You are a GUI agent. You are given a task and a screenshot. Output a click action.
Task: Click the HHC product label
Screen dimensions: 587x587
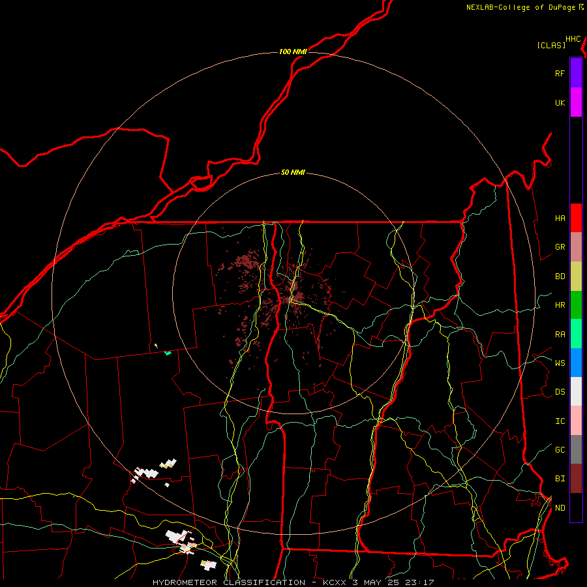point(573,39)
